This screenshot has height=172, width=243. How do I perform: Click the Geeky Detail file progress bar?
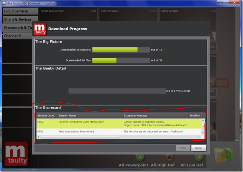click(117, 91)
